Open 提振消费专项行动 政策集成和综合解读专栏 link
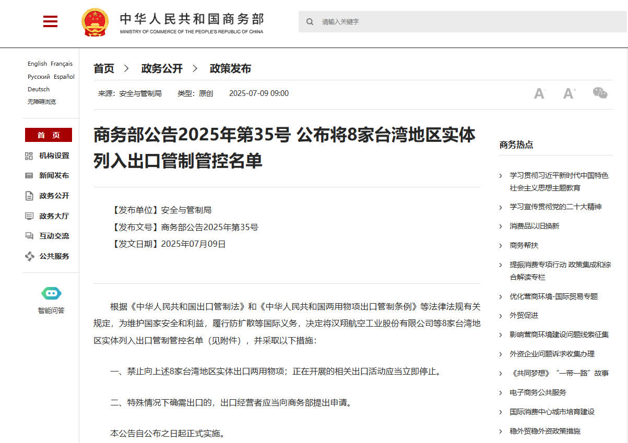 (560, 271)
